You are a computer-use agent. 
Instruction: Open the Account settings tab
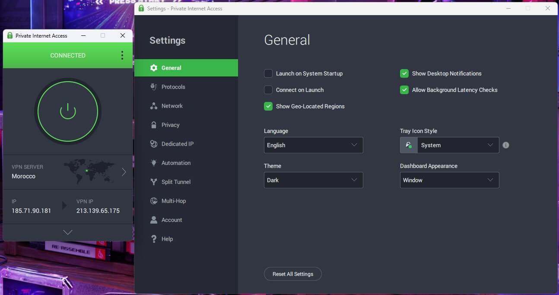click(x=186, y=220)
